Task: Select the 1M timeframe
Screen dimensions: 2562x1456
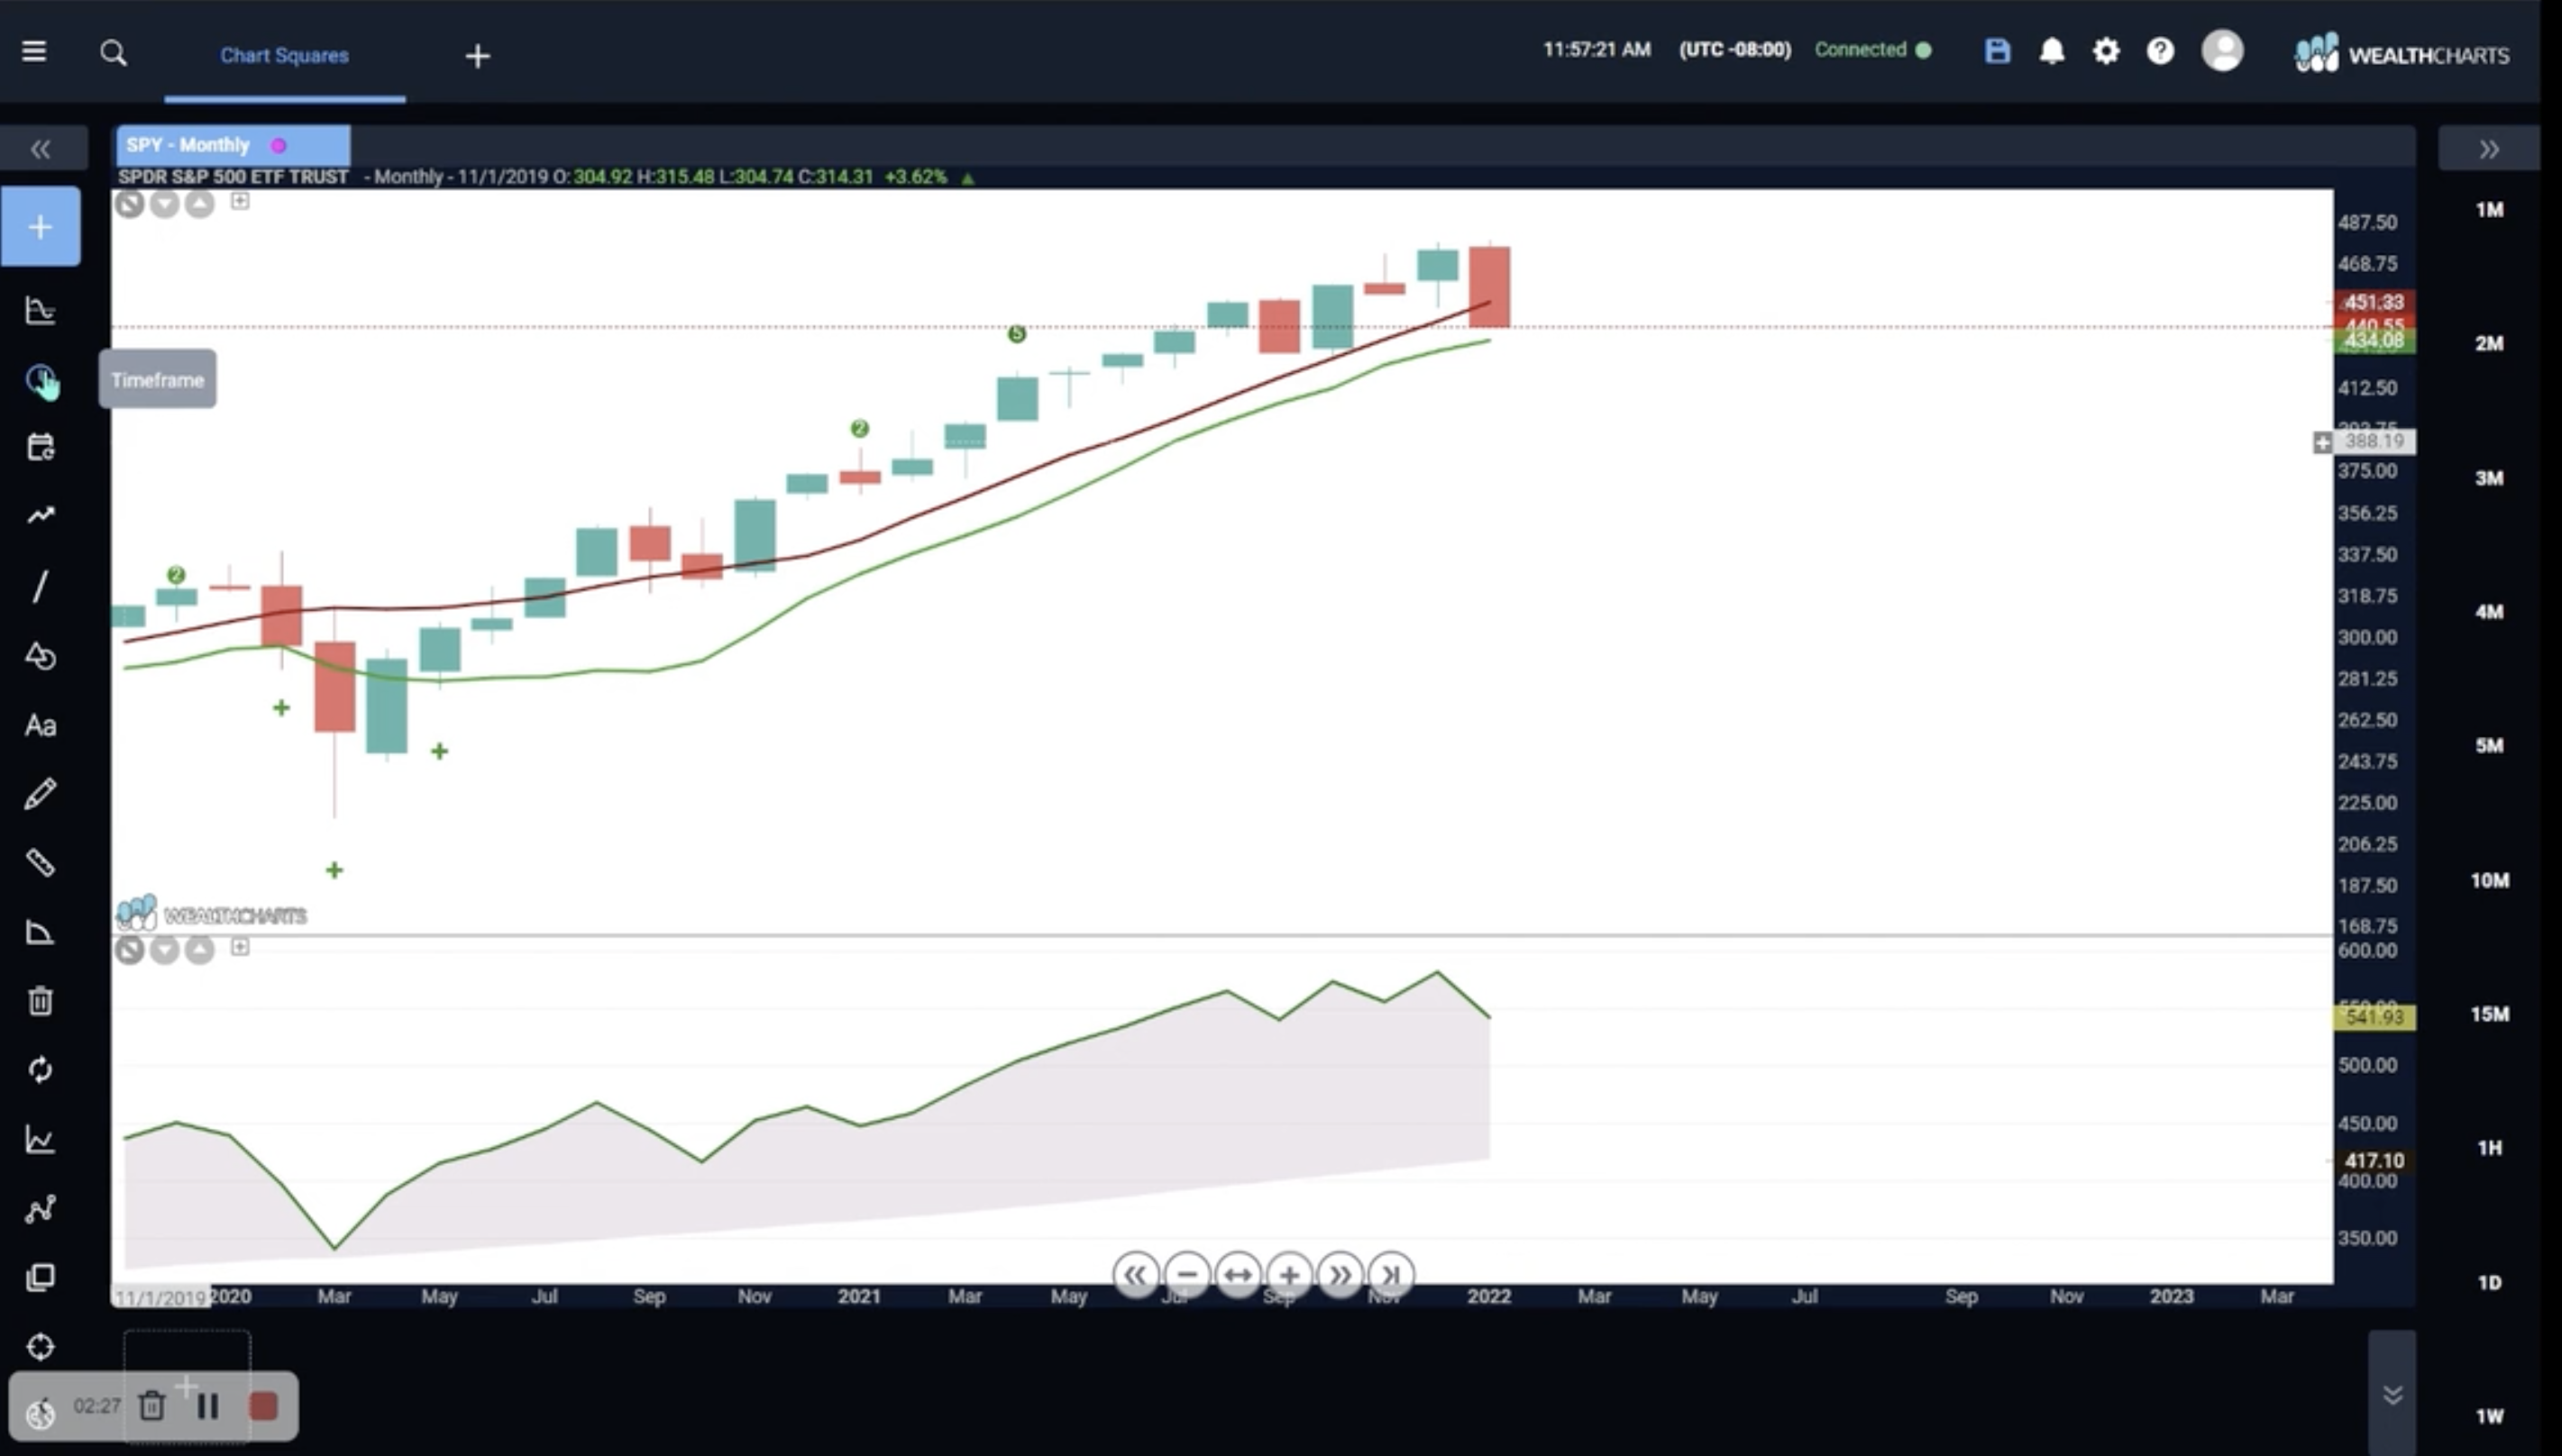Action: [2489, 209]
